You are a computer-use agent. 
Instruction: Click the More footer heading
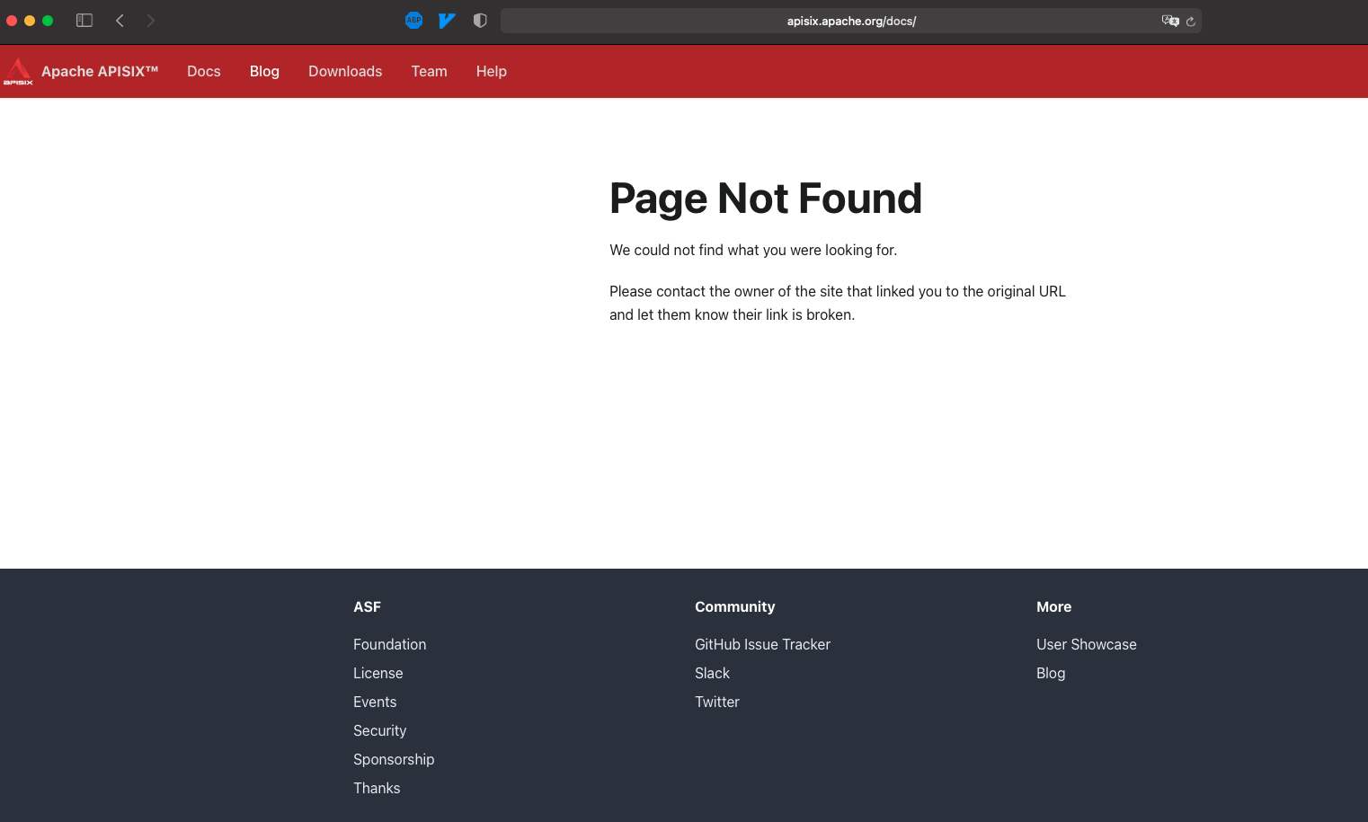(x=1054, y=606)
